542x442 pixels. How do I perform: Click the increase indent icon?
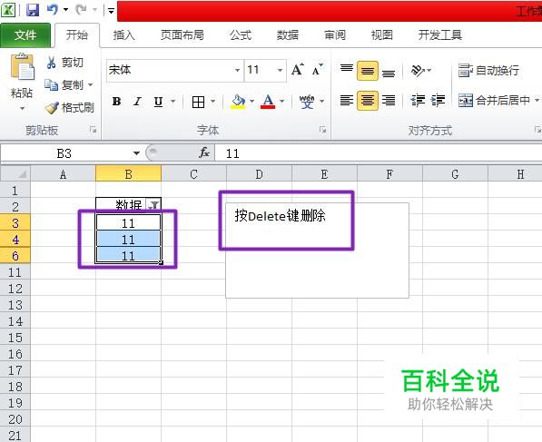pos(438,101)
